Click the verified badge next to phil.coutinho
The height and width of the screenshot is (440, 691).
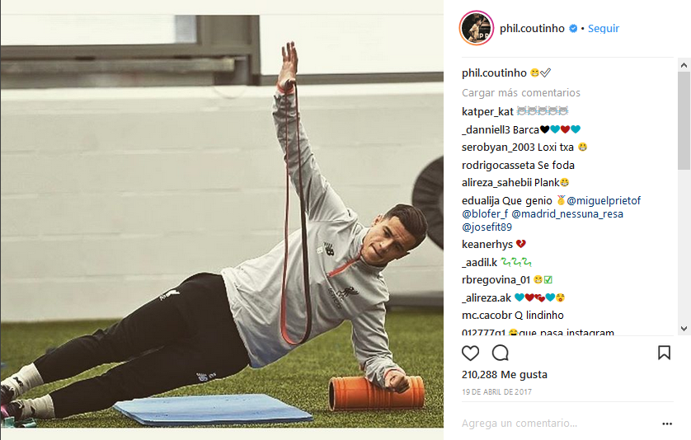coord(573,28)
